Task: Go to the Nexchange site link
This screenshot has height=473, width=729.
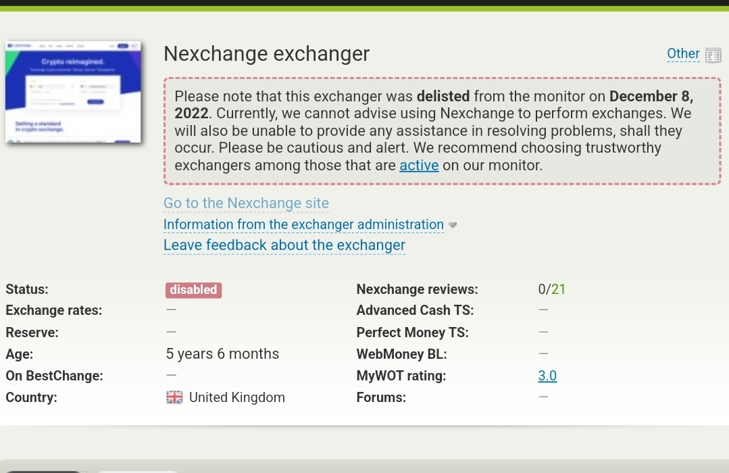Action: click(x=246, y=203)
